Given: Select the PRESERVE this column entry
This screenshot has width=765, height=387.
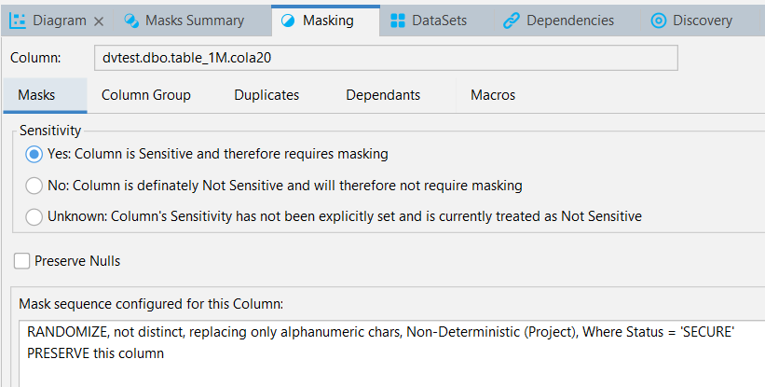Looking at the screenshot, I should pos(96,353).
